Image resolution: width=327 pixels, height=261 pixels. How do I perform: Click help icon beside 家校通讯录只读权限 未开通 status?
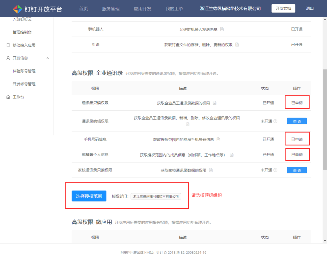275,170
